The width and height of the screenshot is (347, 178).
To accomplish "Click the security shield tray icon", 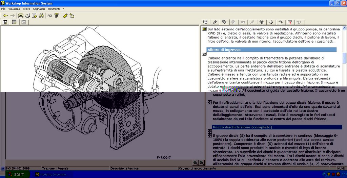I will (x=329, y=174).
